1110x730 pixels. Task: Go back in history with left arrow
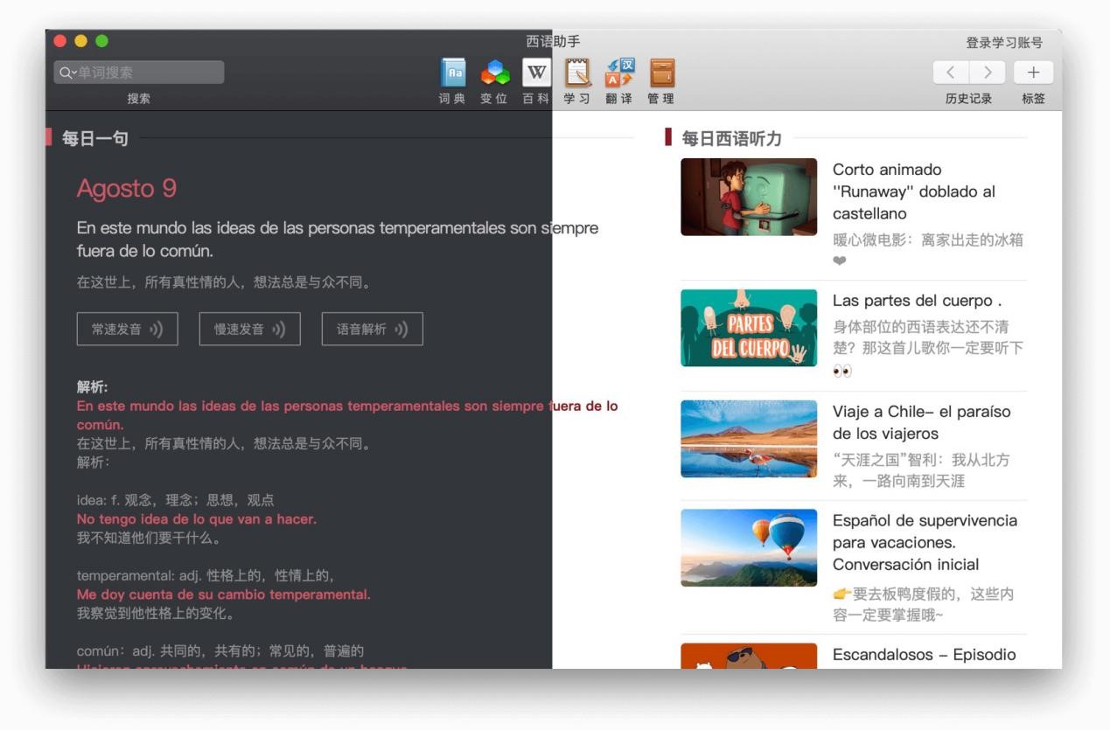pyautogui.click(x=953, y=73)
